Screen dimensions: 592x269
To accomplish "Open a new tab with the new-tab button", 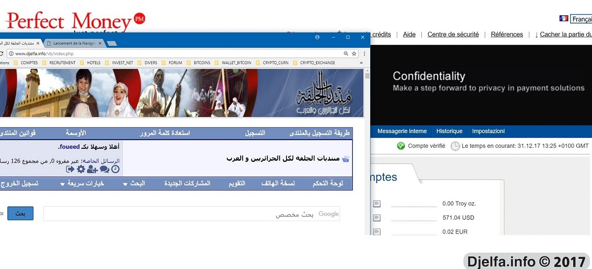I will (112, 43).
